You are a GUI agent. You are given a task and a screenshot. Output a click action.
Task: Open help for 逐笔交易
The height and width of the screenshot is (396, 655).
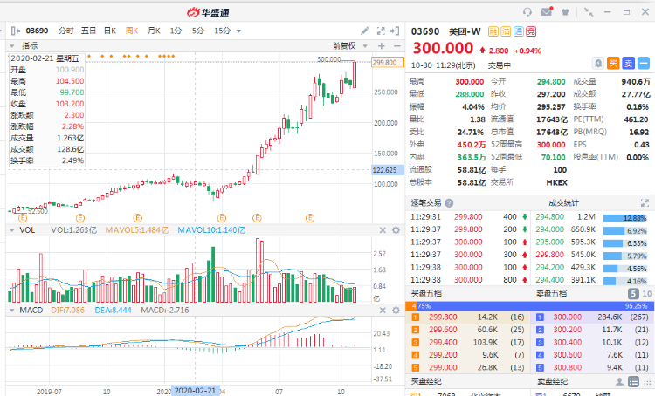(449, 203)
